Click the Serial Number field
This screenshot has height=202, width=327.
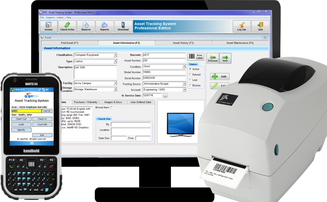pyautogui.click(x=164, y=78)
